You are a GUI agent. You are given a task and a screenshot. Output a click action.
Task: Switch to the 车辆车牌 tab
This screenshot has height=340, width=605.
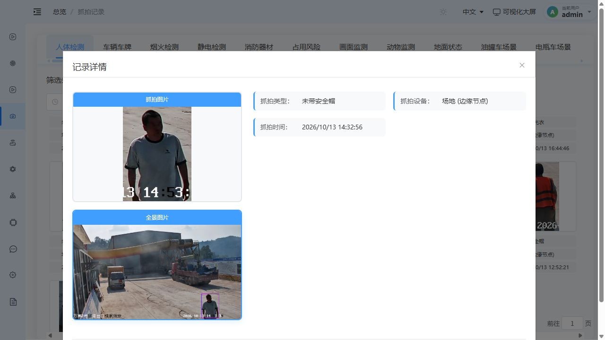117,47
